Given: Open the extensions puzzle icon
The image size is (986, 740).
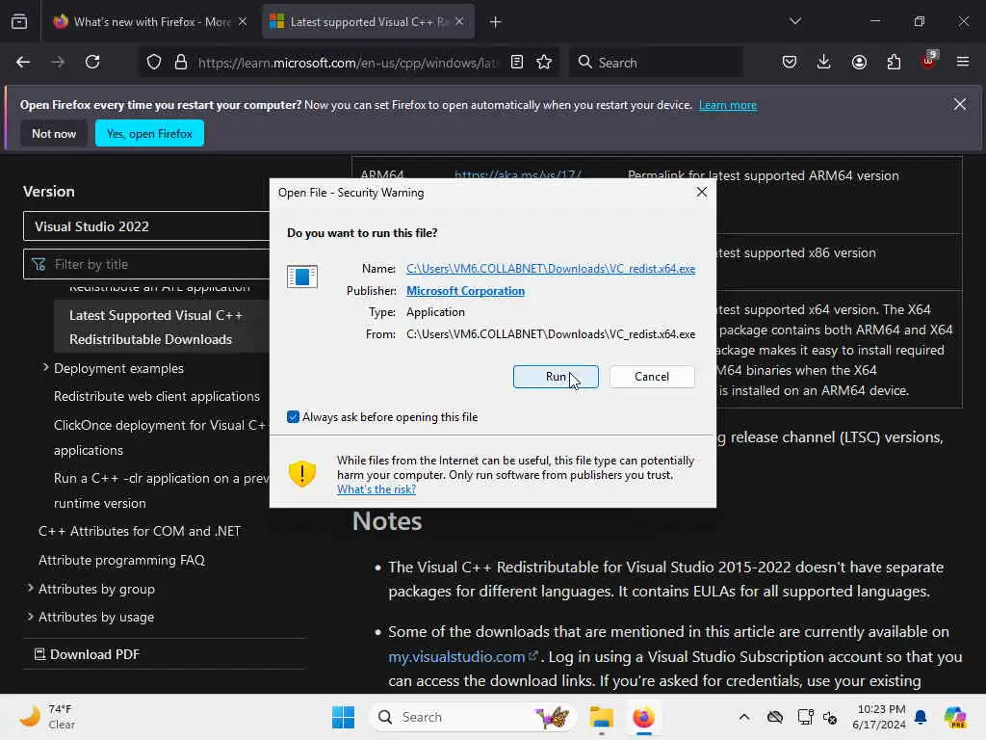Looking at the screenshot, I should (894, 63).
